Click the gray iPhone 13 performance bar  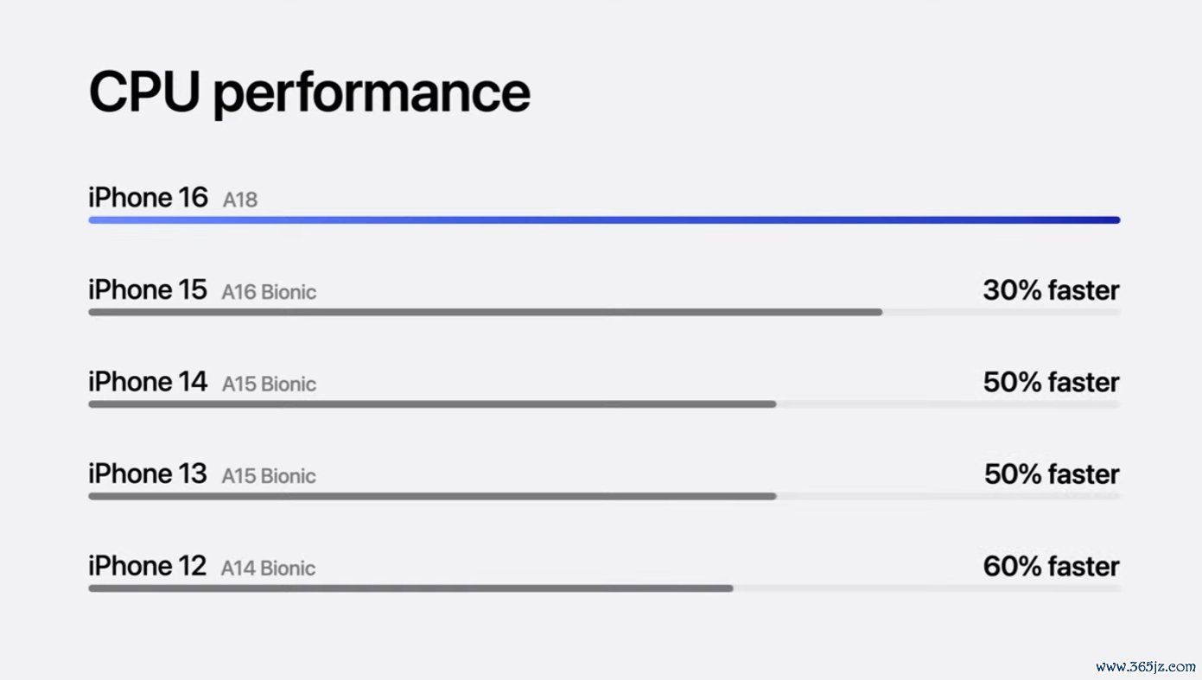point(432,496)
